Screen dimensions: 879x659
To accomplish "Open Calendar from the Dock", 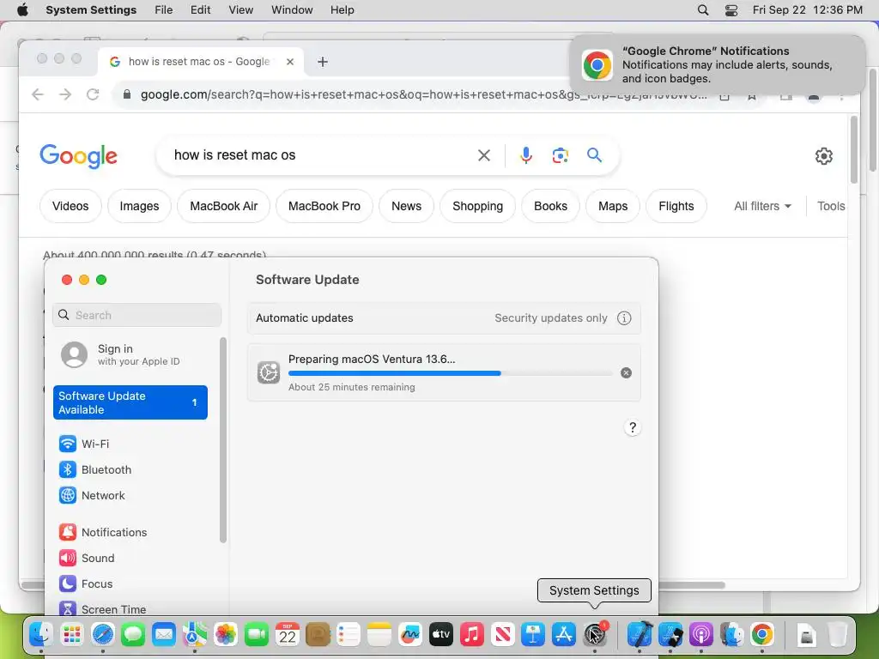I will pyautogui.click(x=287, y=635).
